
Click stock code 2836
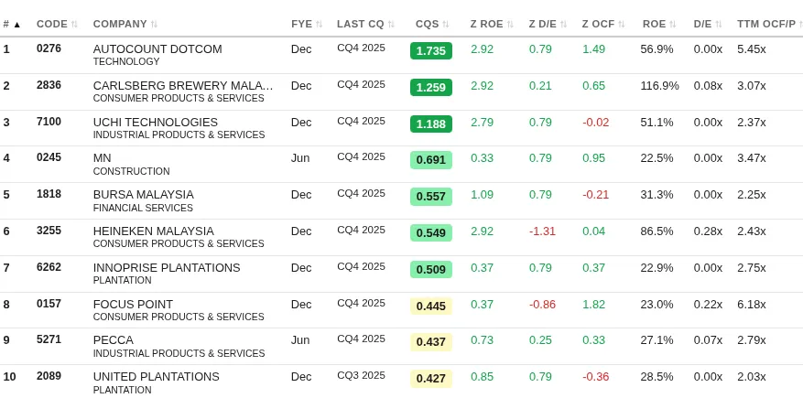(x=49, y=85)
